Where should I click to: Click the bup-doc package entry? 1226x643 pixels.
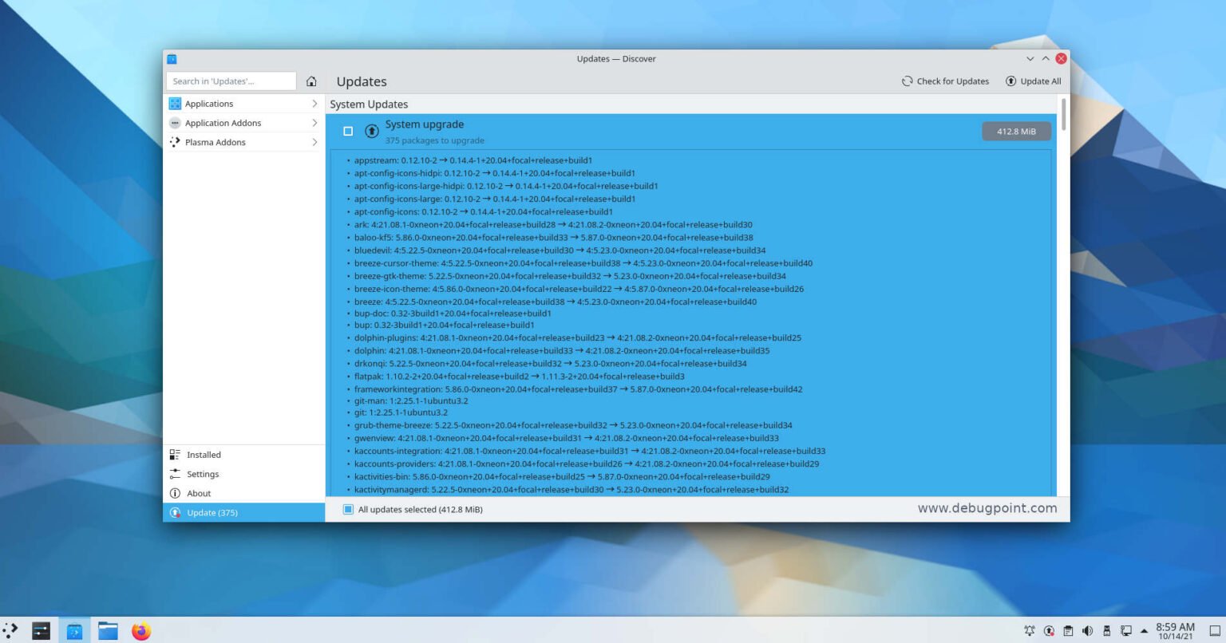(453, 314)
